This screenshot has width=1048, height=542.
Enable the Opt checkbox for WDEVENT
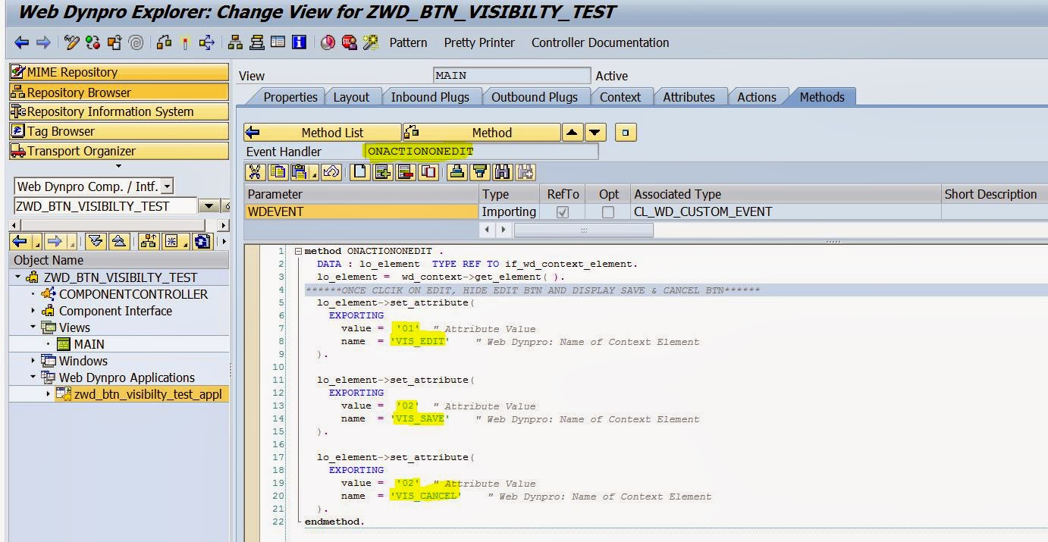[x=607, y=211]
